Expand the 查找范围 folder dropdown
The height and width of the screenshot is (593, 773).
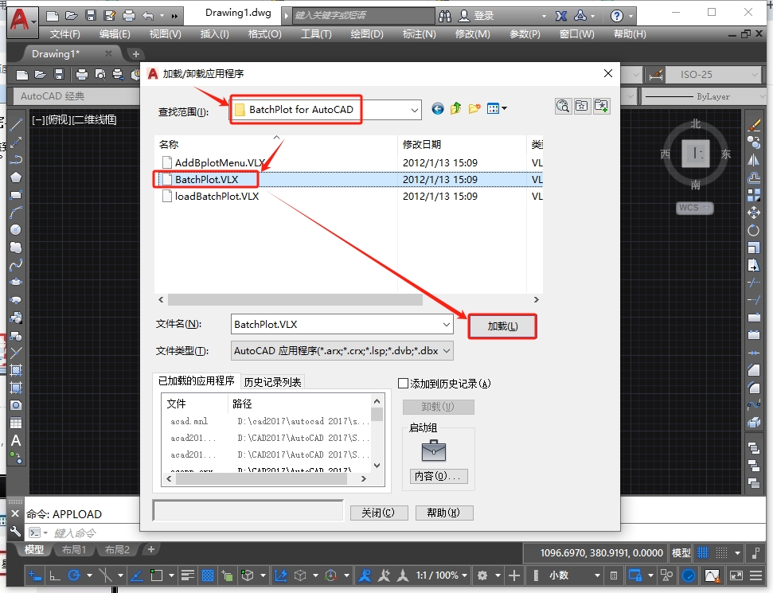pyautogui.click(x=415, y=111)
